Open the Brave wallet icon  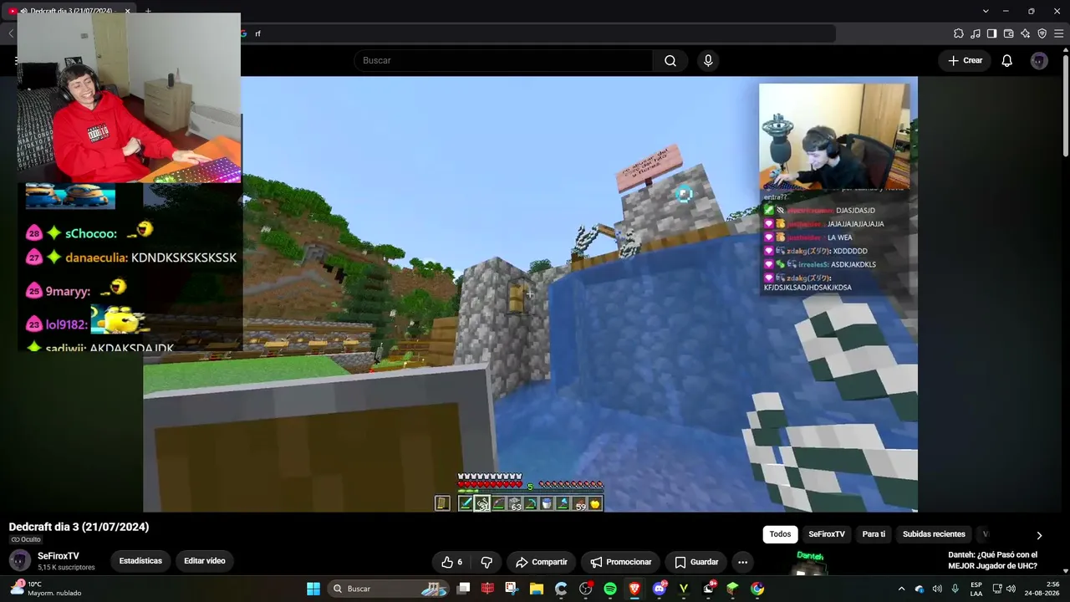tap(1009, 33)
